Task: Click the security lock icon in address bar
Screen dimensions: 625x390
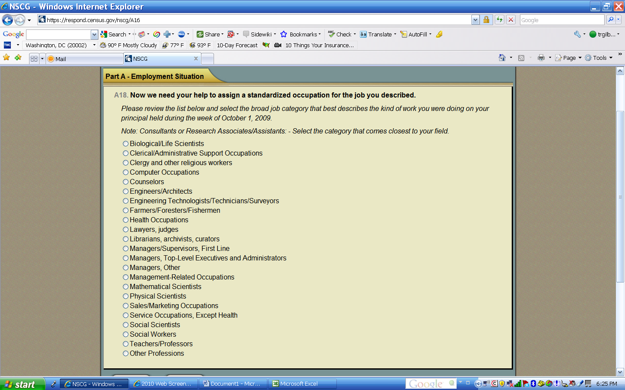Action: tap(487, 19)
